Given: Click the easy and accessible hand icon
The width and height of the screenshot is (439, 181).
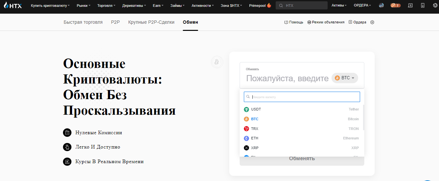Looking at the screenshot, I should click(67, 147).
